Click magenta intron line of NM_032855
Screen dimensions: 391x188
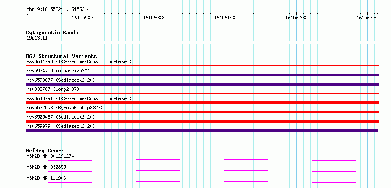coord(202,171)
